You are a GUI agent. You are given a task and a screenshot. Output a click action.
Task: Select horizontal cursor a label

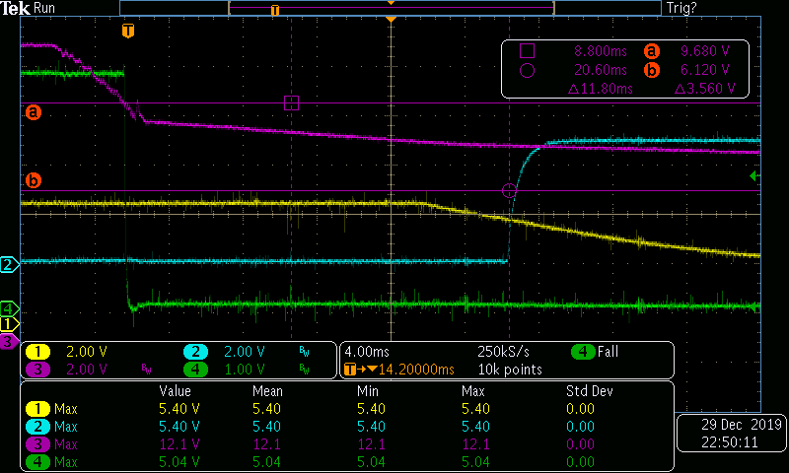click(x=34, y=111)
